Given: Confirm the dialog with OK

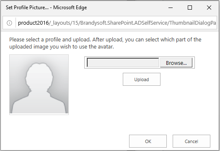Looking at the screenshot, I should [148, 141].
